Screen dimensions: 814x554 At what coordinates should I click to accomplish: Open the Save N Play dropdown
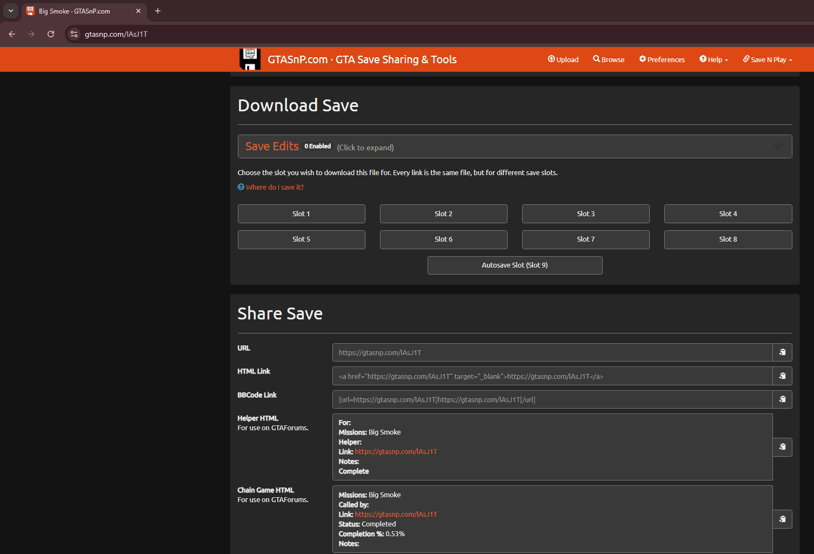[768, 59]
